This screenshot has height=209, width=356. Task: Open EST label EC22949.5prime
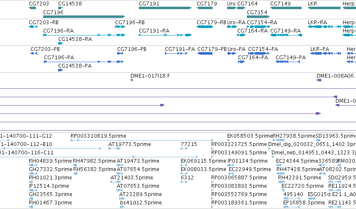pos(250,169)
